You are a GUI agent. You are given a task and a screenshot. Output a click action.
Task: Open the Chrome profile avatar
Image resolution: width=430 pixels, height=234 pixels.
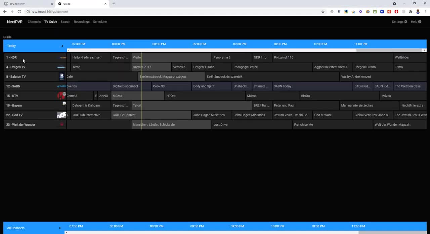coord(418,12)
